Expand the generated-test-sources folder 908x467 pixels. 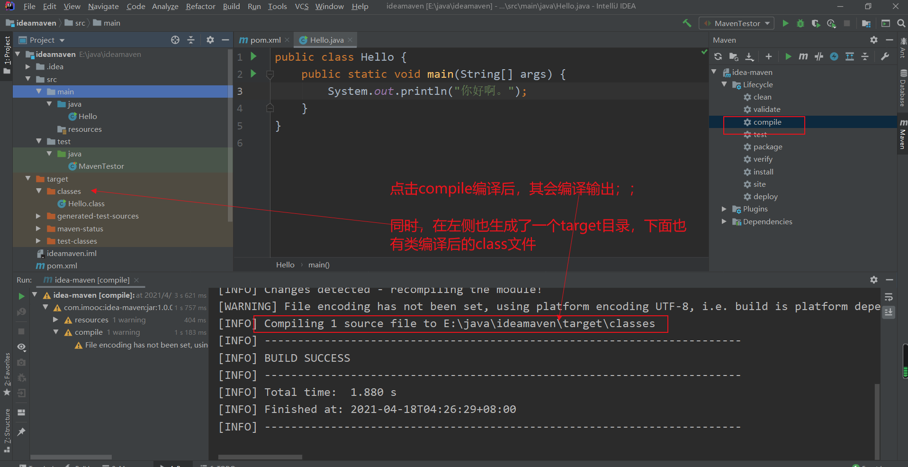(38, 216)
